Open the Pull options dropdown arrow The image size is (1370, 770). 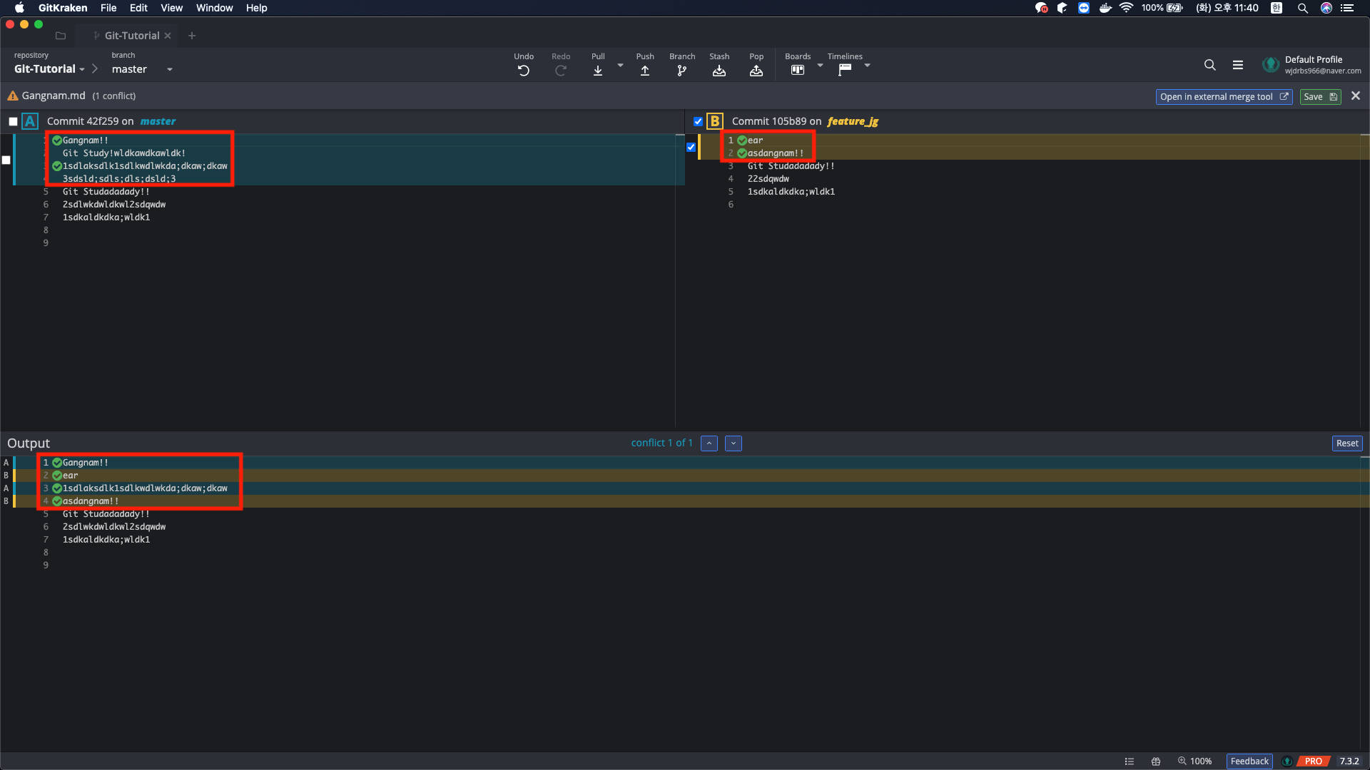coord(620,66)
